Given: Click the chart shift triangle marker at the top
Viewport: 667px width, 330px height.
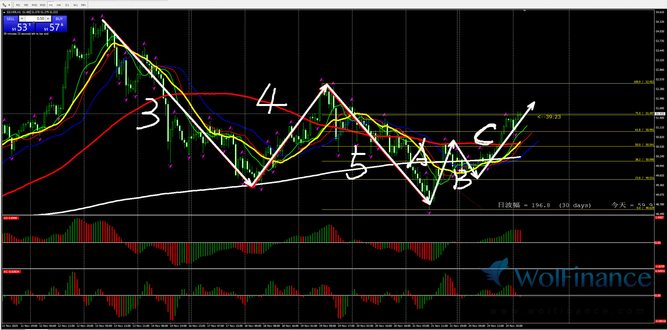Looking at the screenshot, I should 524,11.
